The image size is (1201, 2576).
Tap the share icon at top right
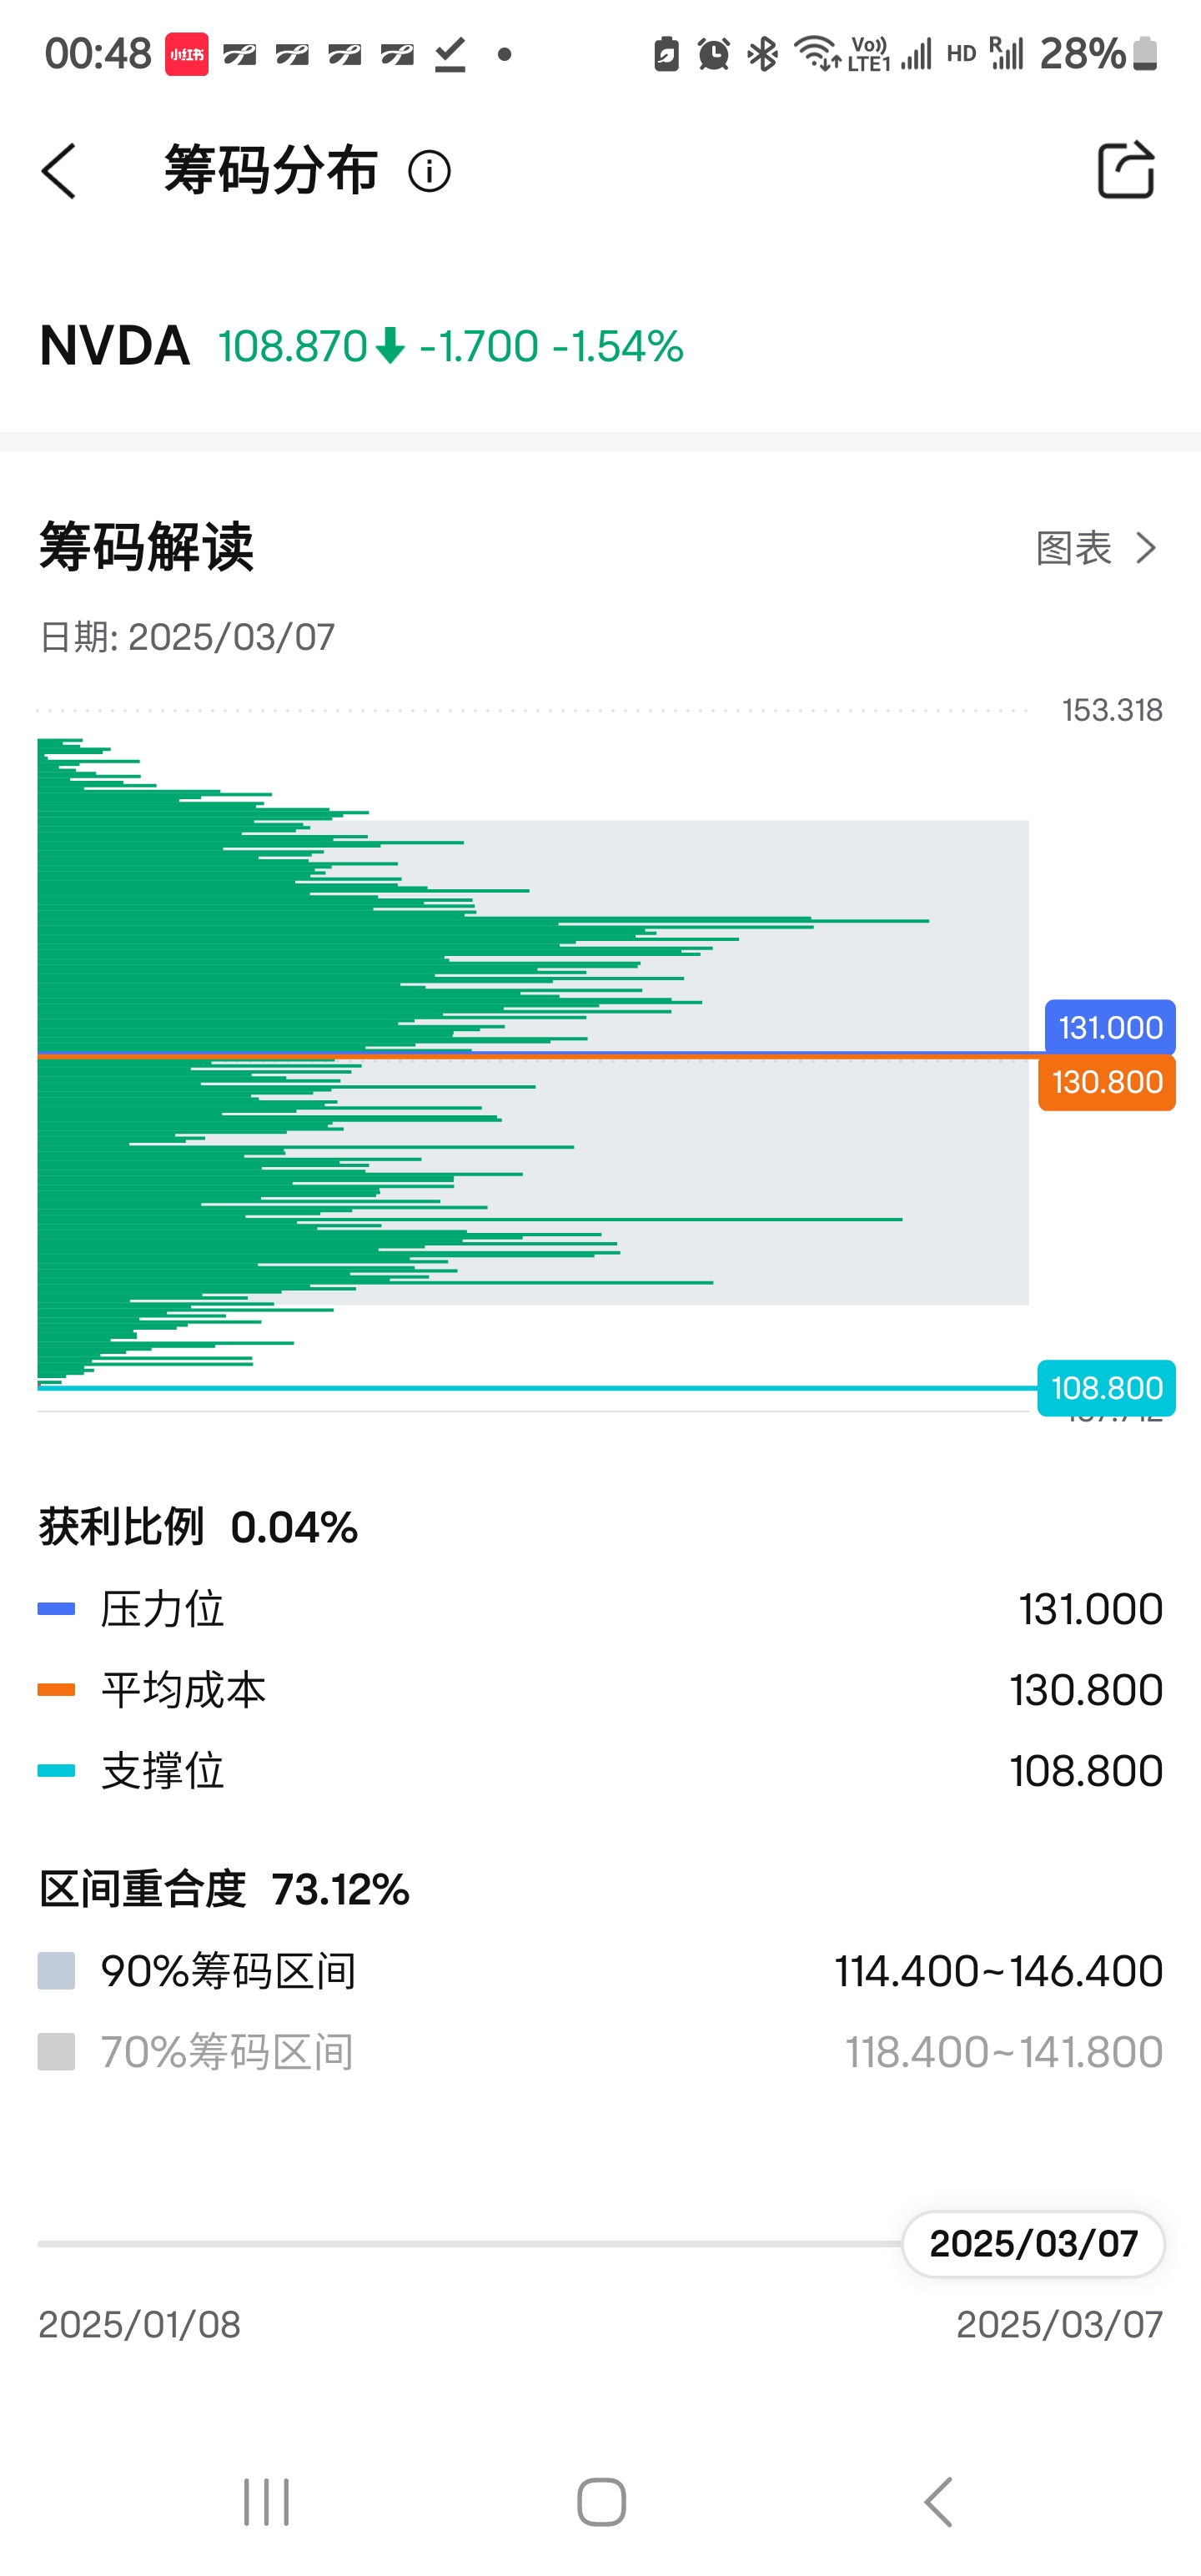1126,171
